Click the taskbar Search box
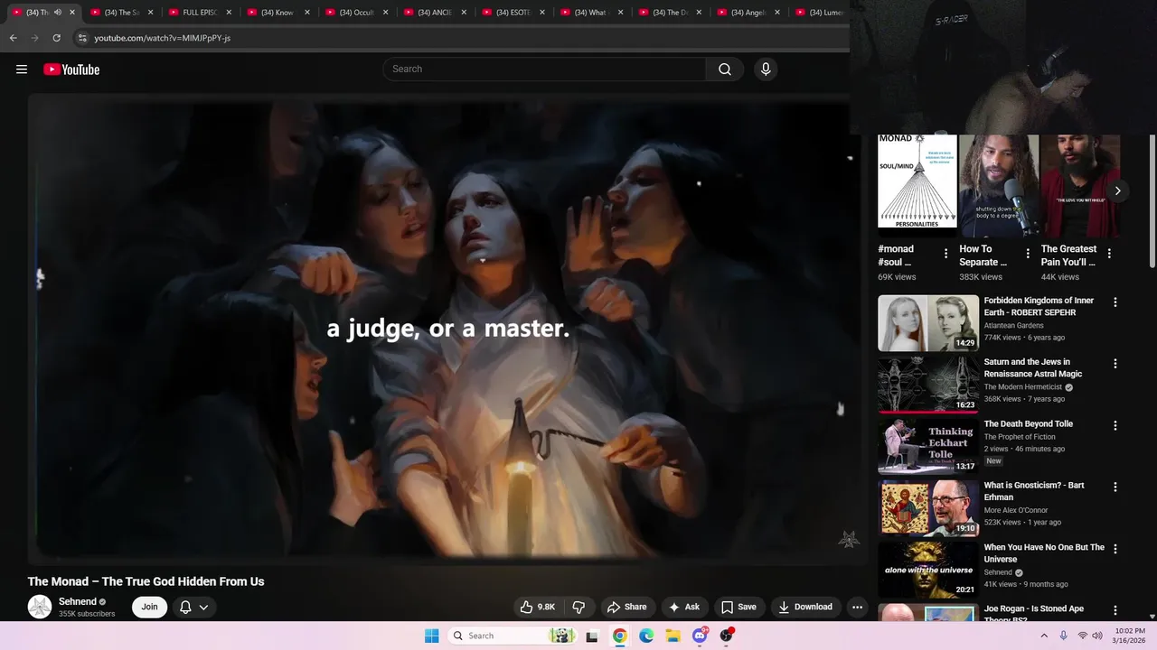Image resolution: width=1157 pixels, height=650 pixels. tap(511, 636)
